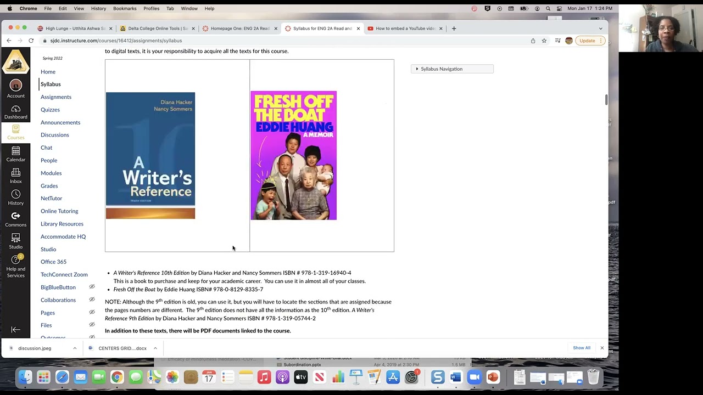The width and height of the screenshot is (703, 395).
Task: Open Zoom in the Dock
Action: (x=475, y=377)
